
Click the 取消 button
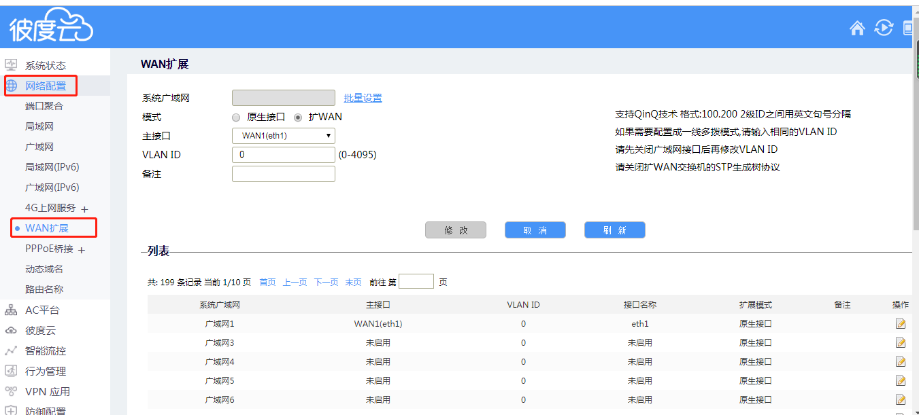[535, 230]
